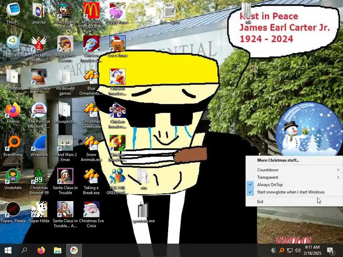Screen dimensions: 343x257
Task: Expand the Transparent submenu
Action: (294, 177)
